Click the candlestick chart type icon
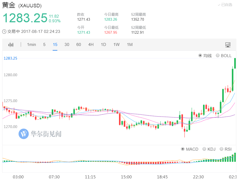This screenshot has width=238, height=180. click(11, 45)
